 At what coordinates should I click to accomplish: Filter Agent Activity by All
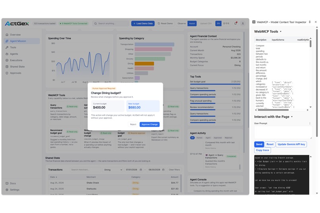click(x=192, y=138)
